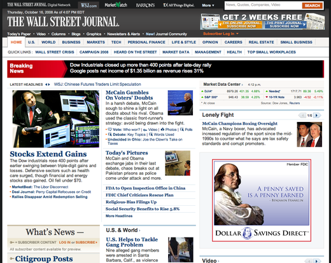331x263 pixels.
Task: Click the Dollar Savings Direct ad
Action: tap(262, 200)
